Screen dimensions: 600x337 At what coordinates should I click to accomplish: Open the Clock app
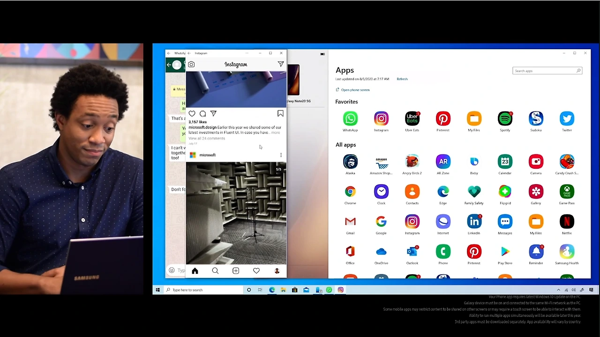(381, 192)
